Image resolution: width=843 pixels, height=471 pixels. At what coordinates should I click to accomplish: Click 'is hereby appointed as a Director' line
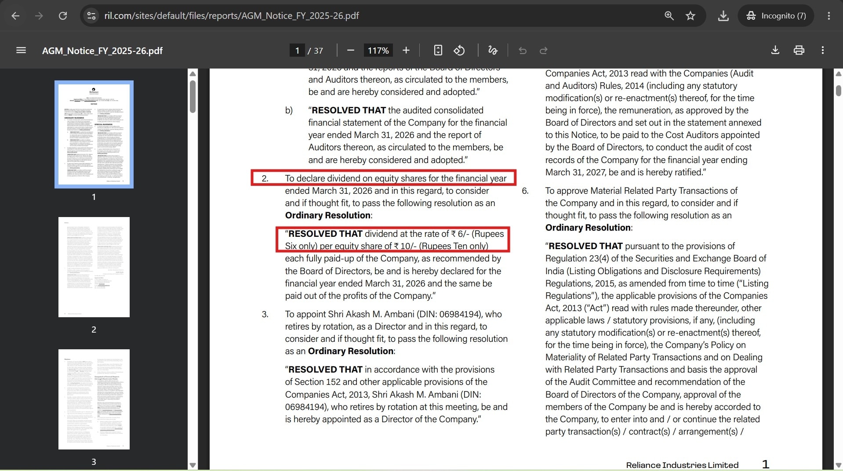pos(383,419)
